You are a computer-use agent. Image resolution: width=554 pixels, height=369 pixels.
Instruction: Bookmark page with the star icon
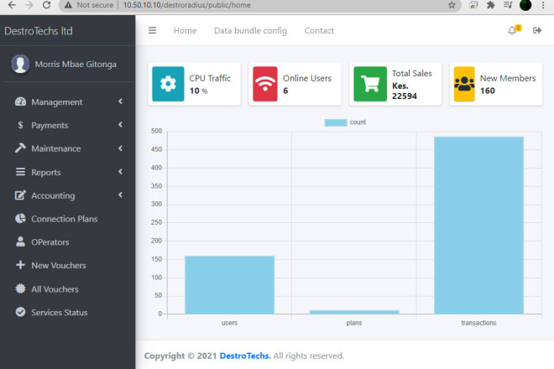(452, 5)
